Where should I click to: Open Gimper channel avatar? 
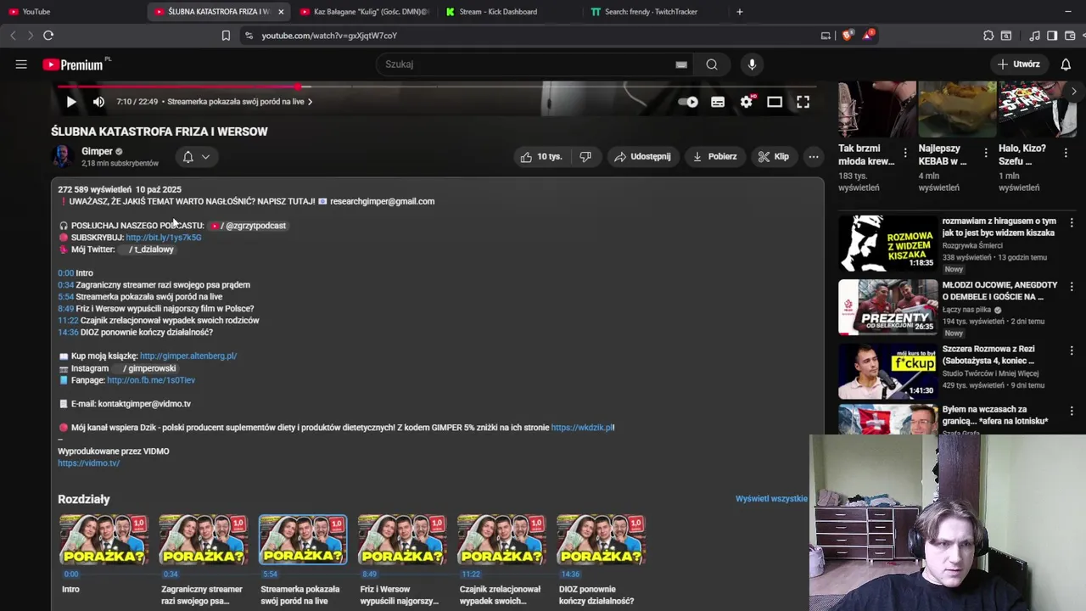(61, 156)
